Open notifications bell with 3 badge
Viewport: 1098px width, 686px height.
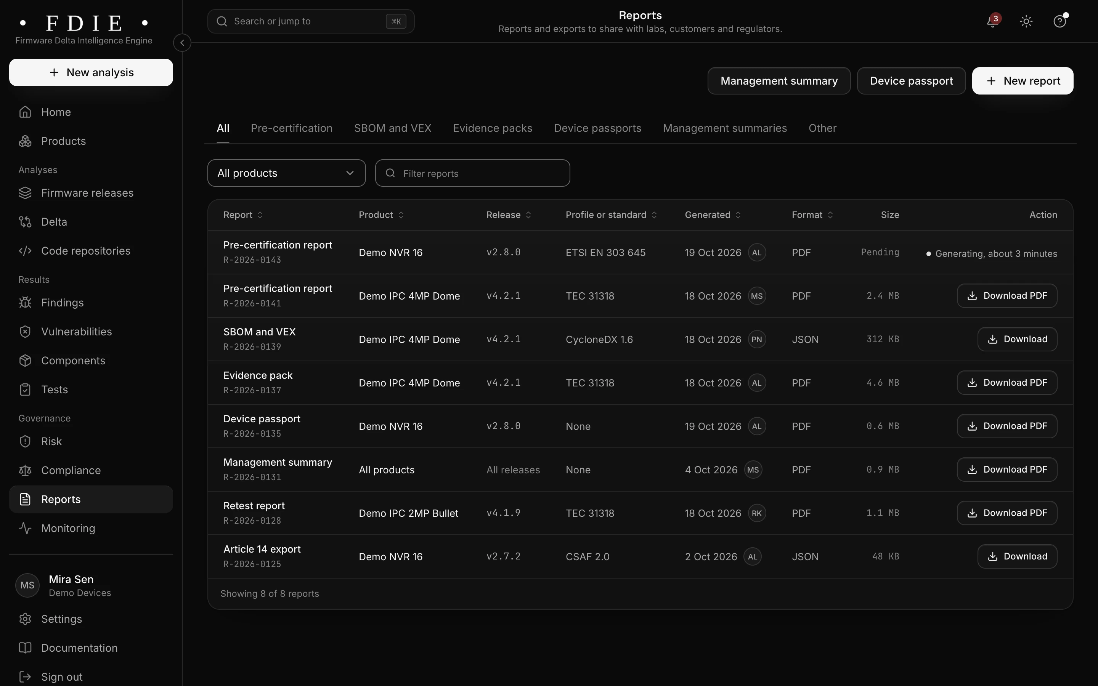pos(993,21)
